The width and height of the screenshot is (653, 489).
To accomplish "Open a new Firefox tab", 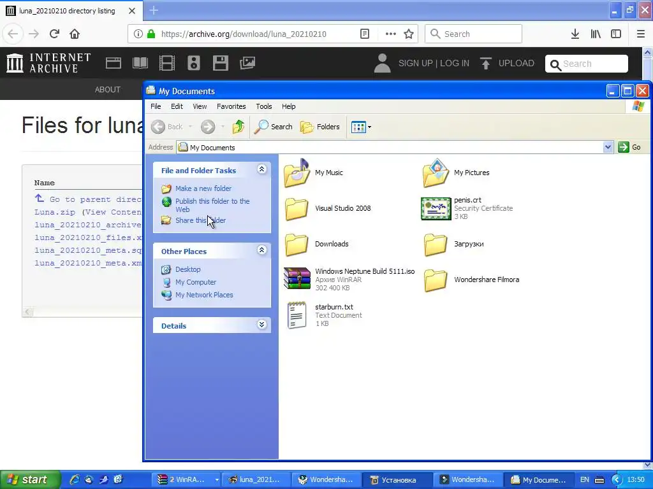I will [x=154, y=10].
